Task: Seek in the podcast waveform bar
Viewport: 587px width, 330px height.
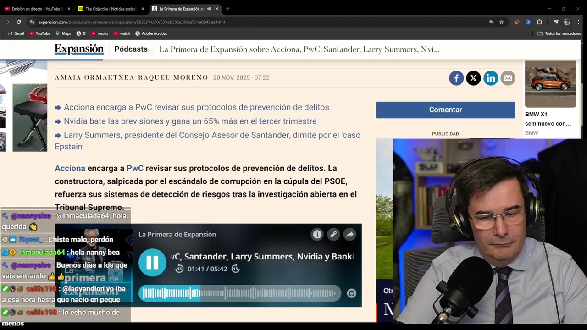Action: [x=240, y=293]
